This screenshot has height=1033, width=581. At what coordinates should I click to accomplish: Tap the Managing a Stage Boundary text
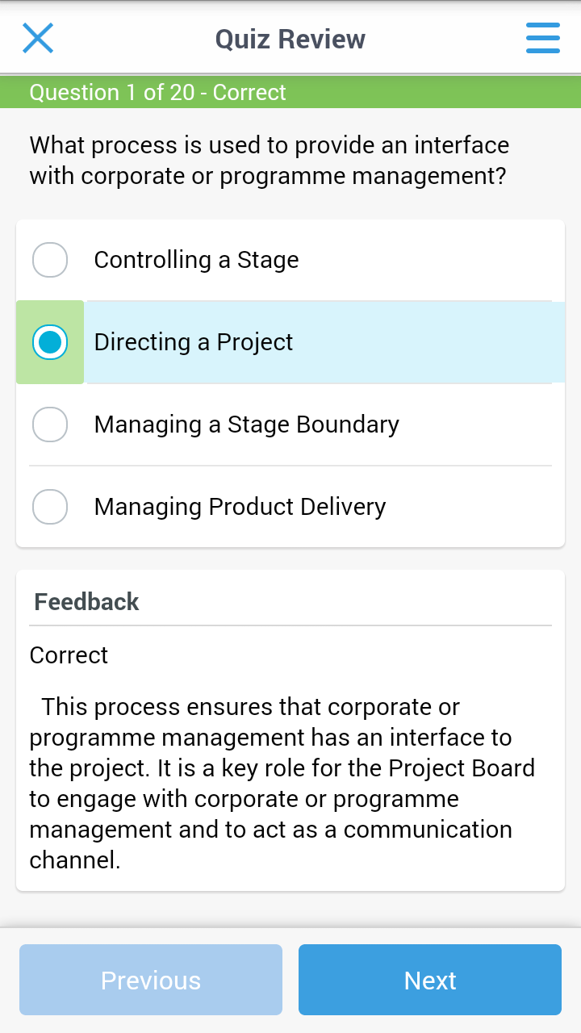coord(246,424)
